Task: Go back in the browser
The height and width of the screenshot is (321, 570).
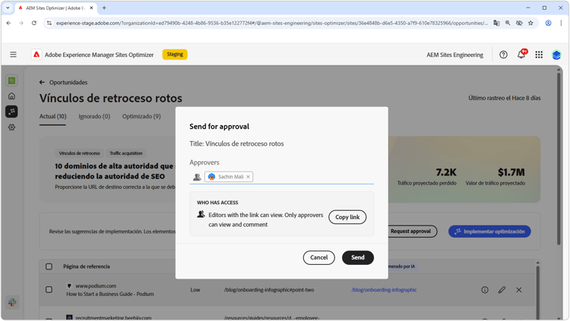Action: tap(8, 23)
